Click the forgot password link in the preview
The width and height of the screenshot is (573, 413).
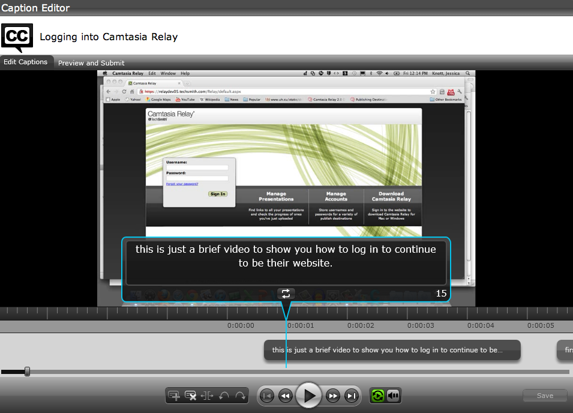pos(182,184)
